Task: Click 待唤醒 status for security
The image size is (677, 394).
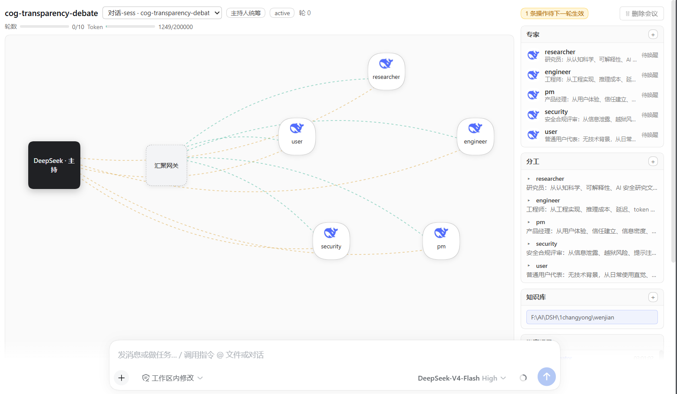Action: [650, 115]
